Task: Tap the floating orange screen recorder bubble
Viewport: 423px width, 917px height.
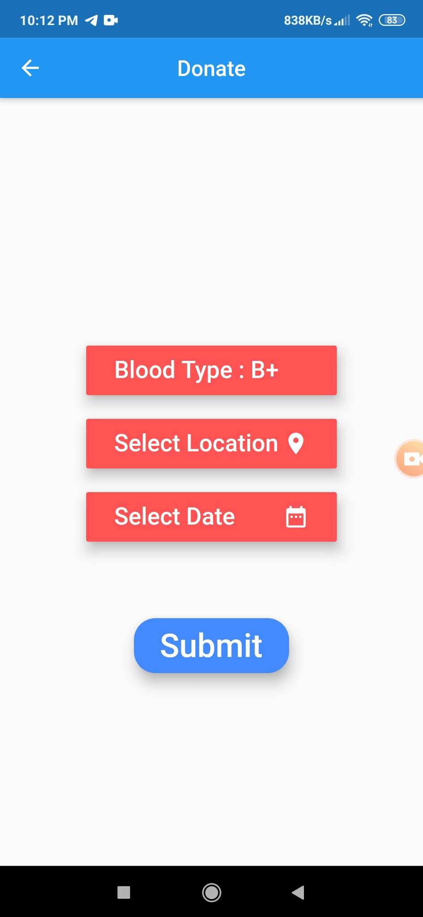Action: [x=410, y=459]
